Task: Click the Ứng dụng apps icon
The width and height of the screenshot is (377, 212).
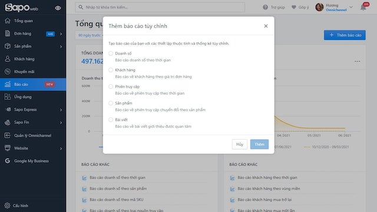Action: pyautogui.click(x=8, y=97)
